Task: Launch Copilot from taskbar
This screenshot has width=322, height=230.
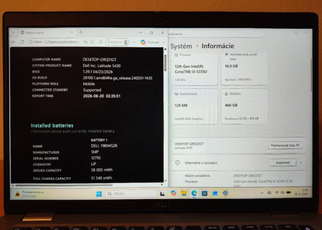Action: point(173,193)
